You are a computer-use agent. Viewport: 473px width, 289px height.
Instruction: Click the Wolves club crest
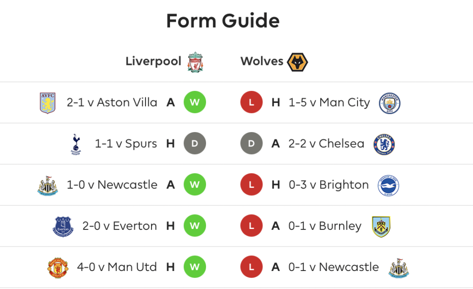coord(297,62)
